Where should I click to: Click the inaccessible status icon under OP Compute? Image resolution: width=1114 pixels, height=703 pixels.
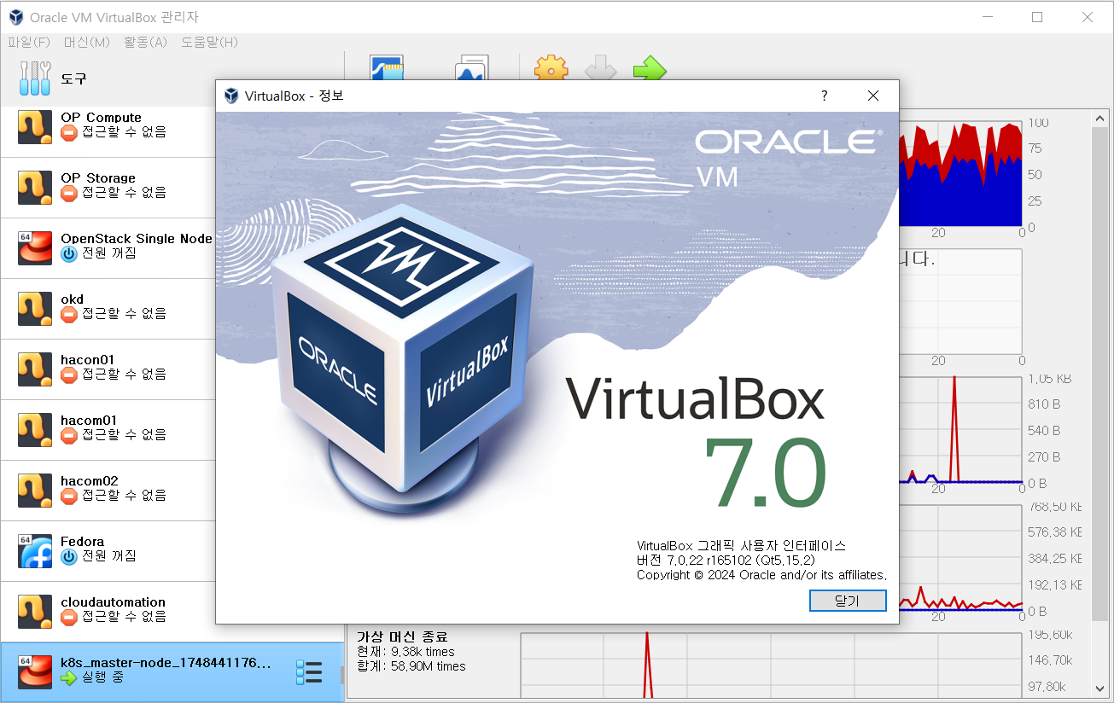[x=69, y=132]
